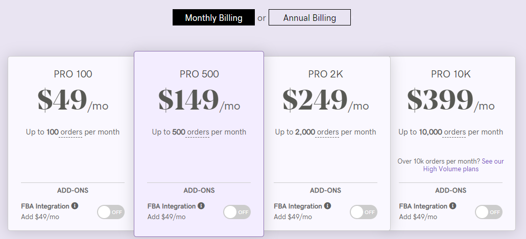Image resolution: width=526 pixels, height=239 pixels.
Task: Turn on FBA Integration for PRO 500
Action: coord(237,212)
